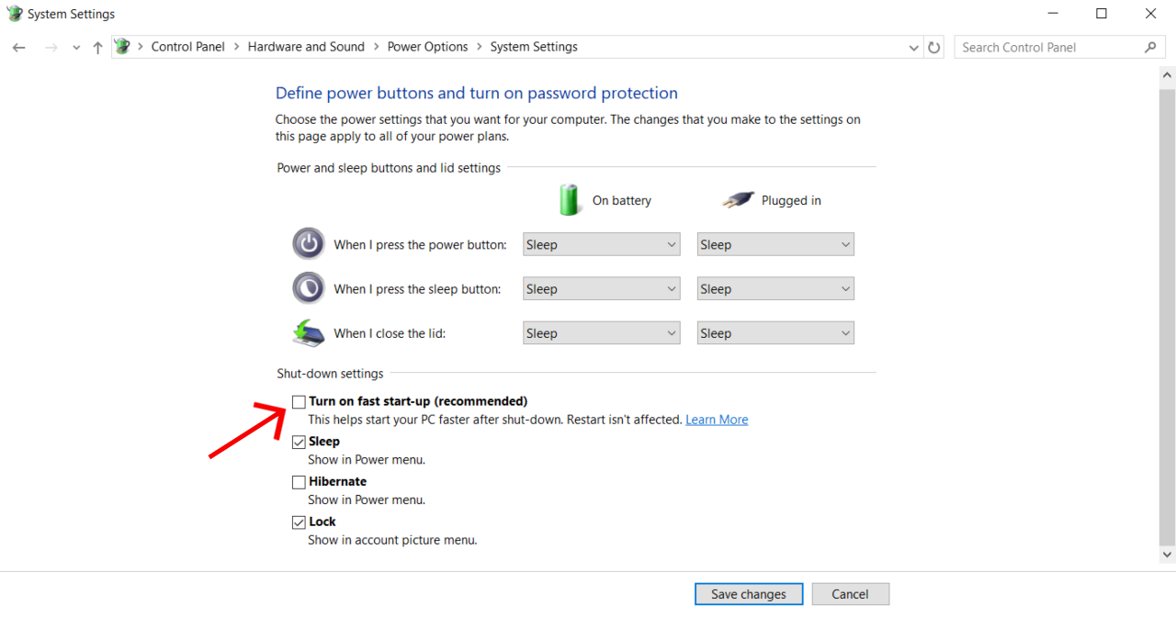Click scrollbar down arrow
Screen dimensions: 1176x617
point(1167,555)
